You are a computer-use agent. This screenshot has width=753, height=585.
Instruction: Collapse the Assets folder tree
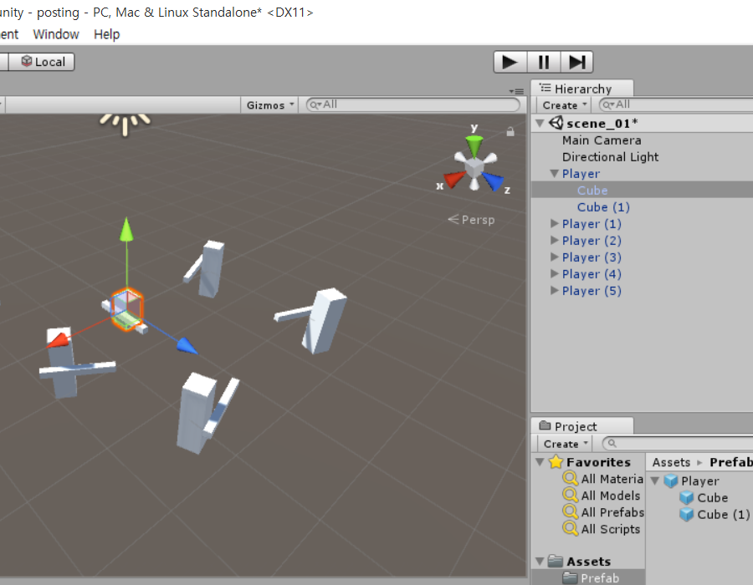point(540,561)
